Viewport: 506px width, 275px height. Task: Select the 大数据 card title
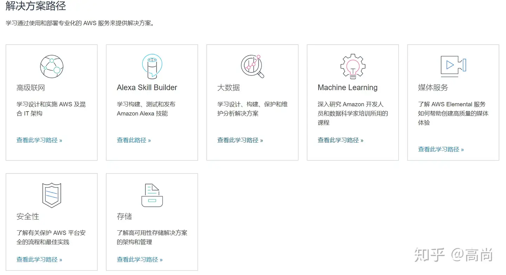point(228,87)
